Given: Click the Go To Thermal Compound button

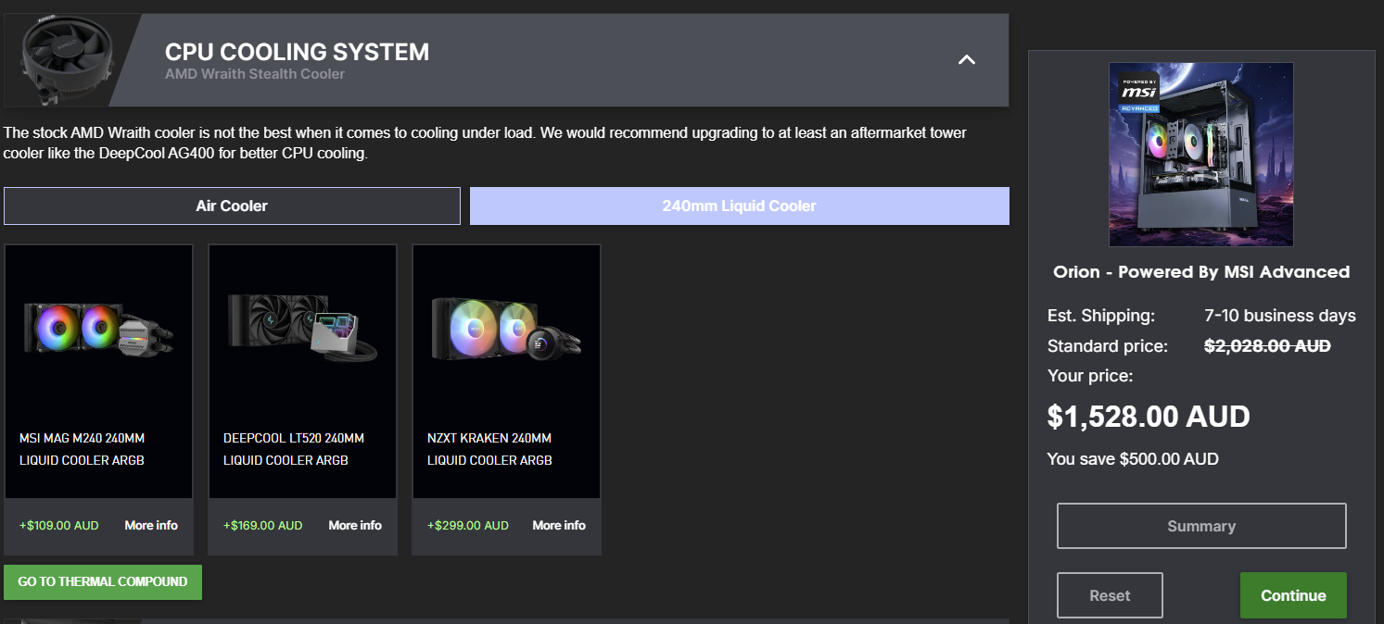Looking at the screenshot, I should pyautogui.click(x=103, y=581).
